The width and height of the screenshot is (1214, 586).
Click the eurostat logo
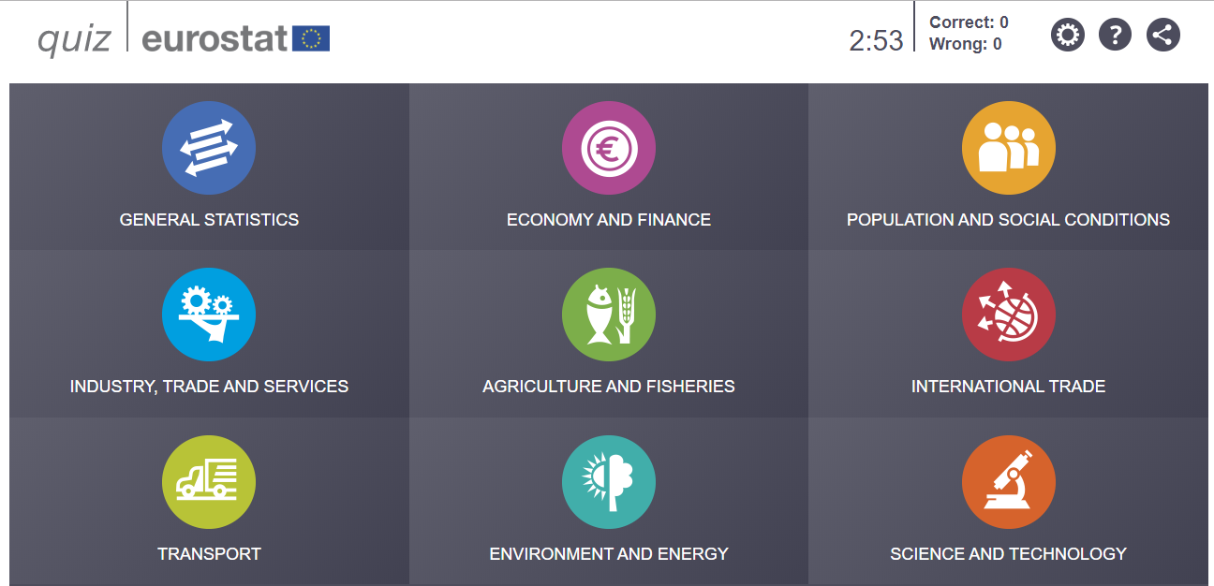pyautogui.click(x=236, y=38)
